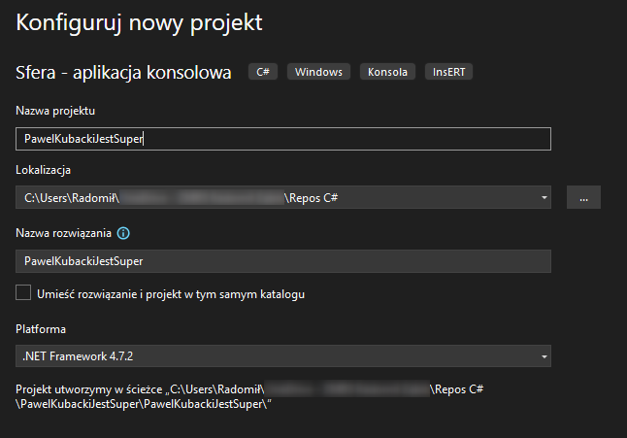Click into the Nazwa projektu text field
627x438 pixels.
point(283,139)
